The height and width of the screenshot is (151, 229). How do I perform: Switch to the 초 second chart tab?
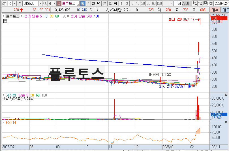(110, 3)
